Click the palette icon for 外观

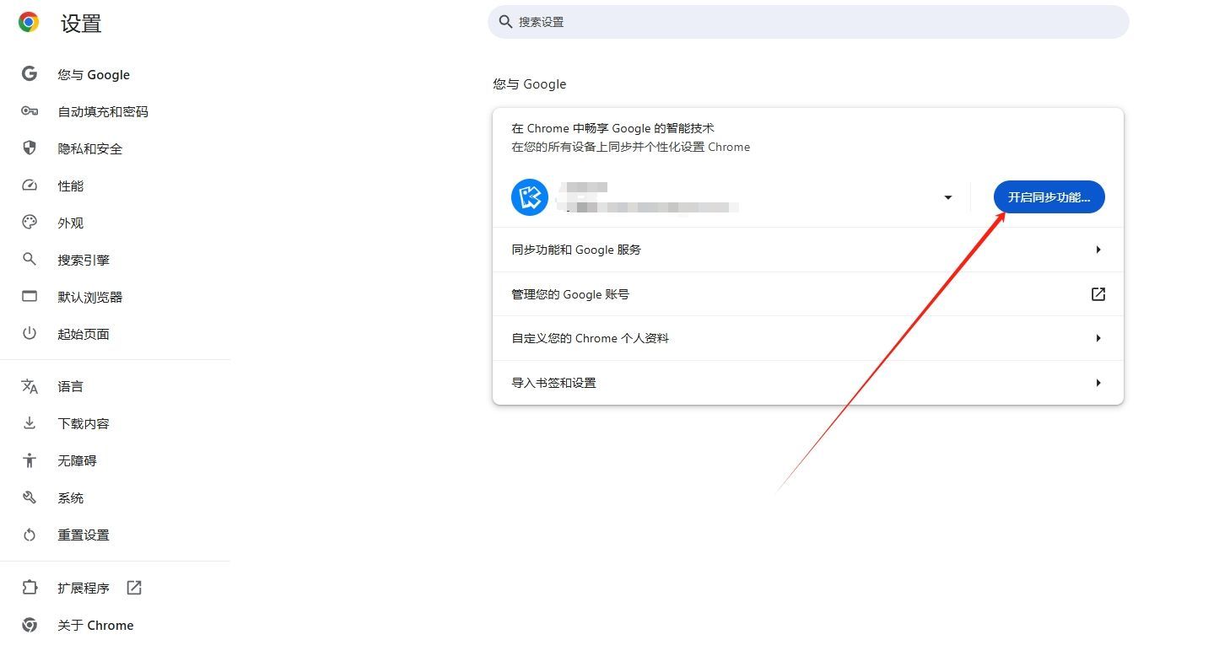[x=30, y=223]
